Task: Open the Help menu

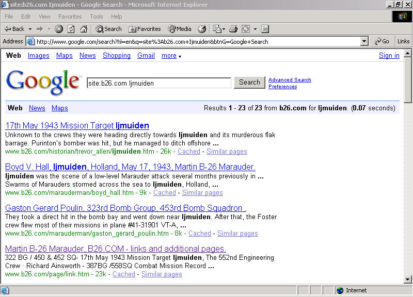Action: coord(117,16)
